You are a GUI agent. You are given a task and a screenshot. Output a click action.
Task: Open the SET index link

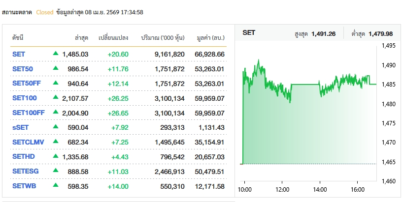click(x=19, y=54)
